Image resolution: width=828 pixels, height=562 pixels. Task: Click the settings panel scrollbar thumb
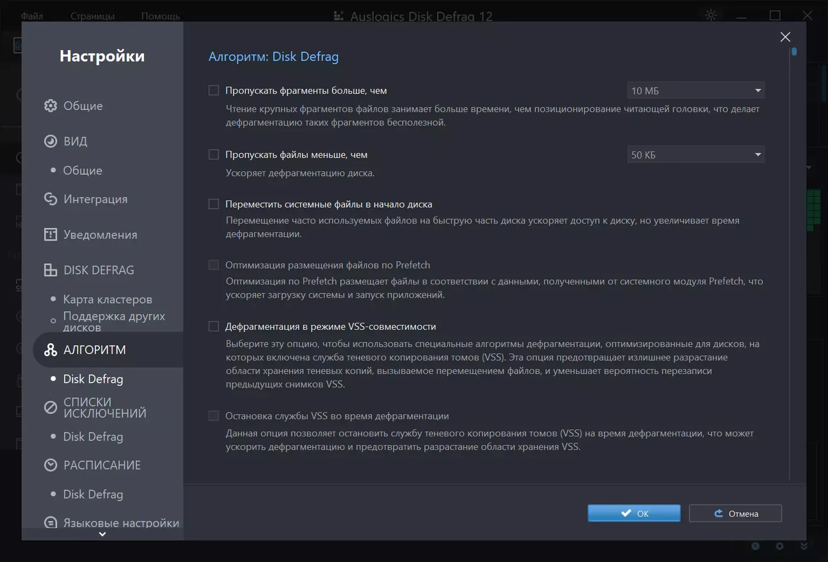click(x=794, y=52)
